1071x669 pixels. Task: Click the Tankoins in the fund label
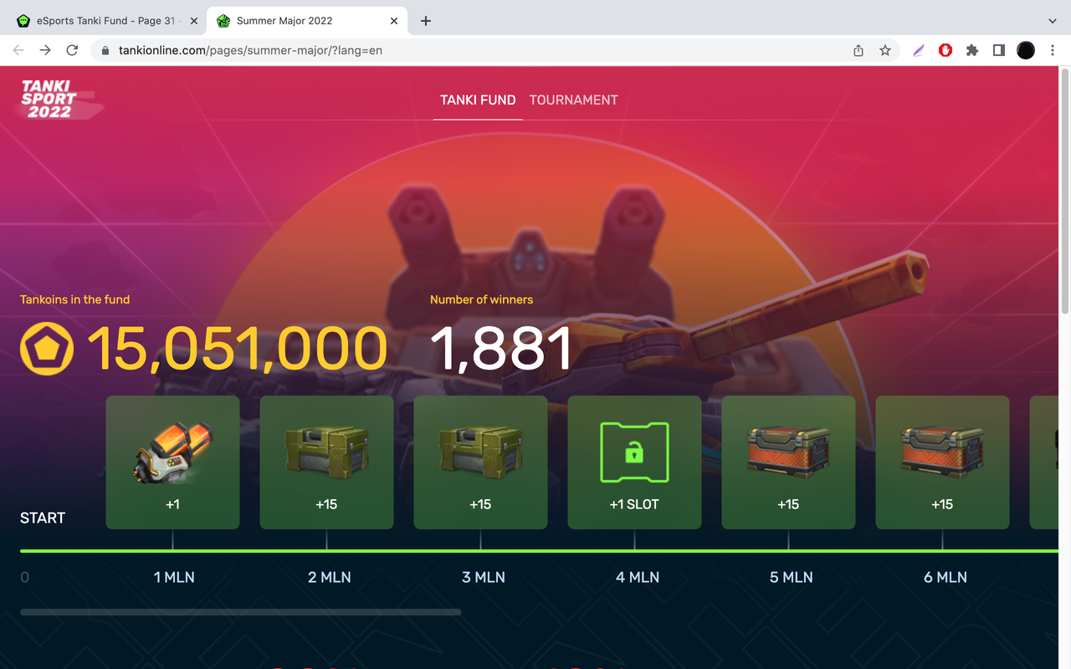coord(74,299)
